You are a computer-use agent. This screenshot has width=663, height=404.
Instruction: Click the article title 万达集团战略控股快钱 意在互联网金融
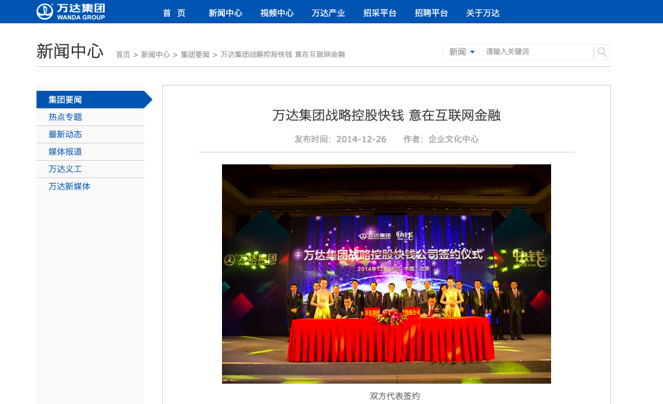[x=387, y=115]
